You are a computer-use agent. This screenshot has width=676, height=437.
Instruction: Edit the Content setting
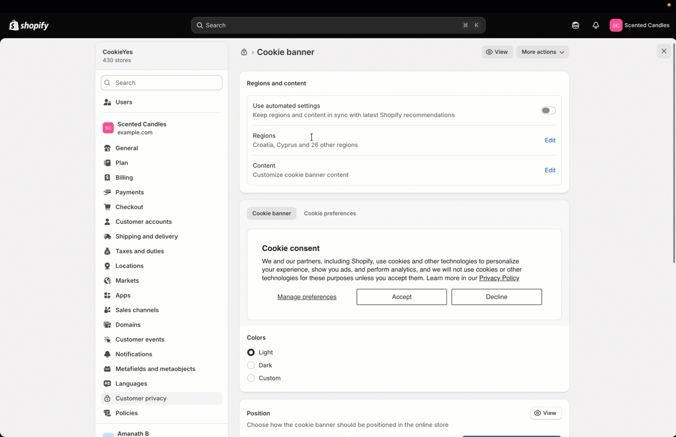coord(550,170)
